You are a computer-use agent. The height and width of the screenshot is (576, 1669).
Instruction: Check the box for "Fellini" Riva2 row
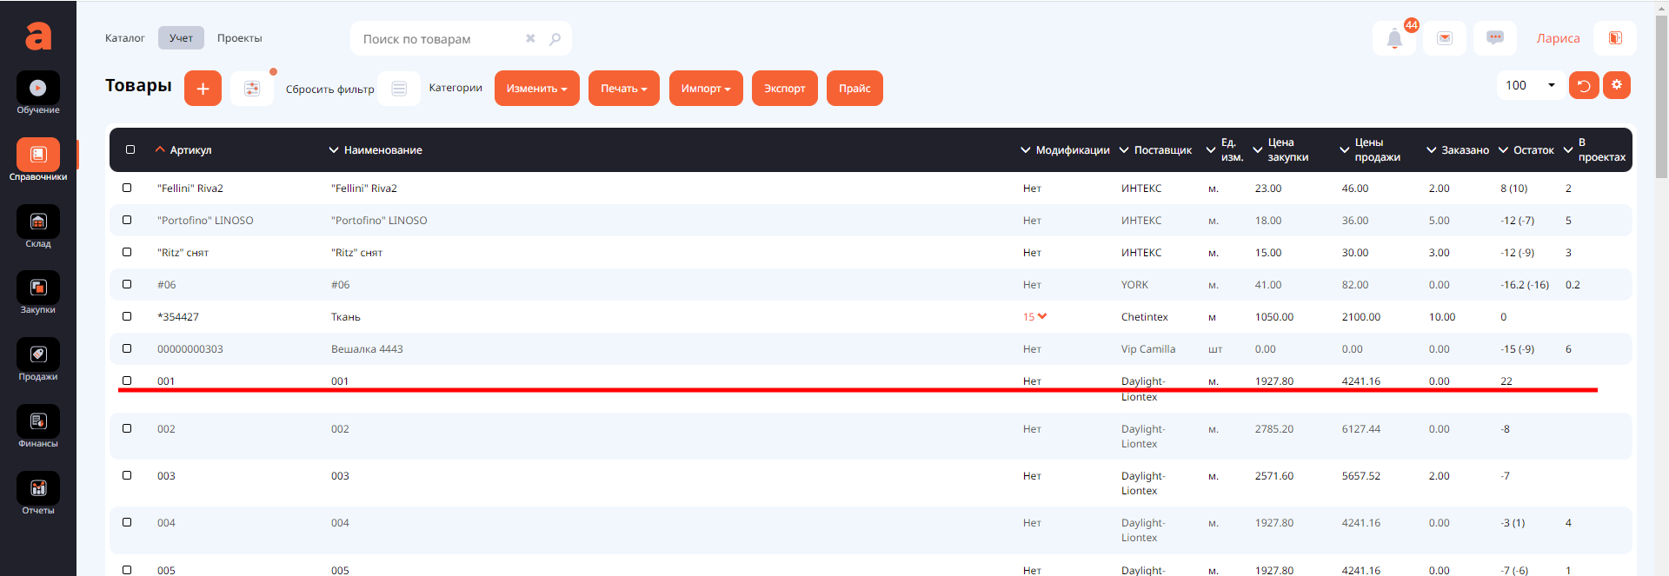[127, 188]
